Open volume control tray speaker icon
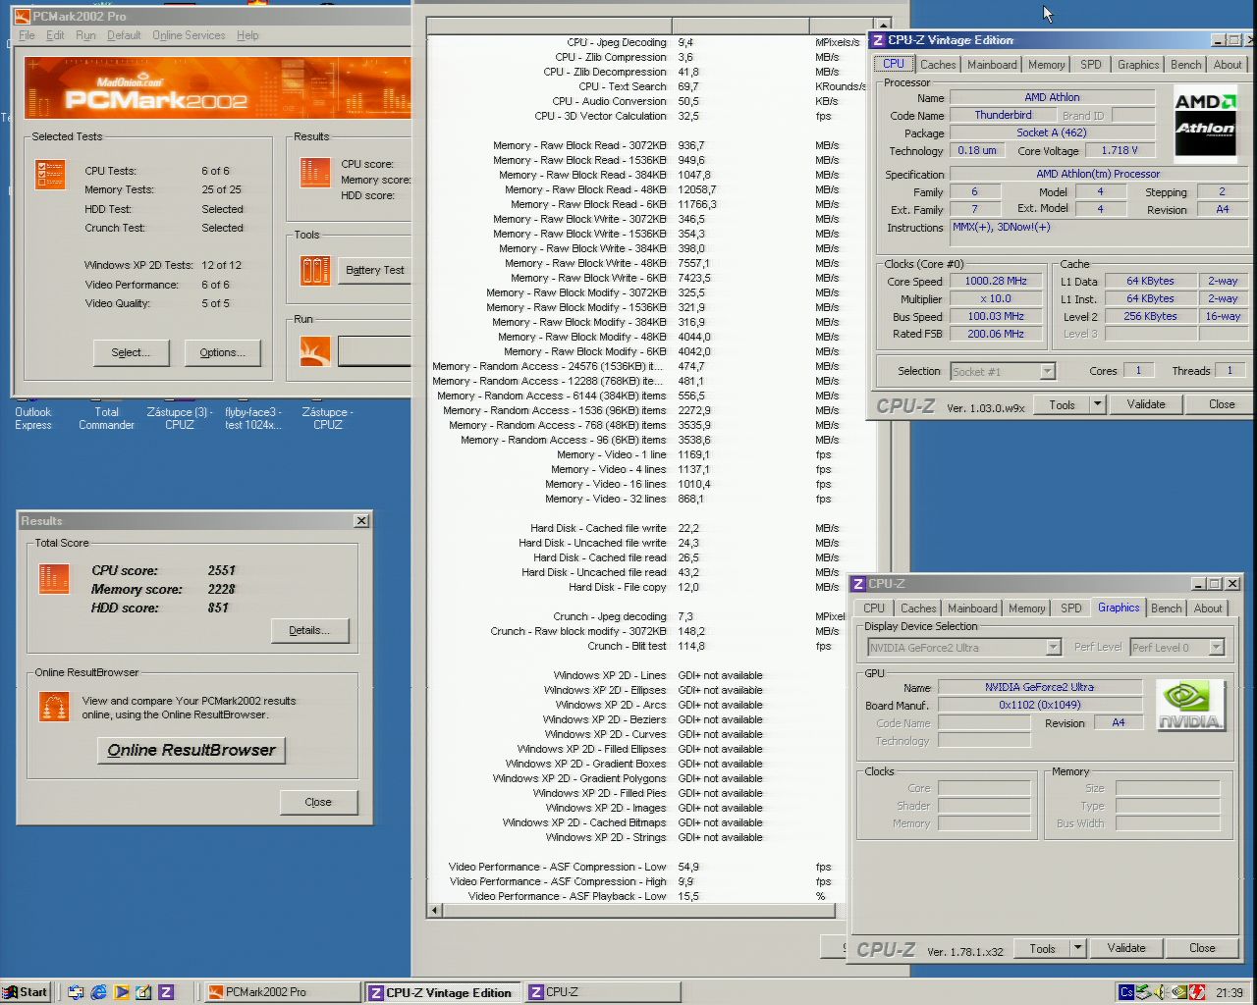The width and height of the screenshot is (1257, 1005). (x=1163, y=992)
